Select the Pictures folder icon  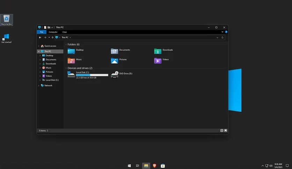click(114, 61)
